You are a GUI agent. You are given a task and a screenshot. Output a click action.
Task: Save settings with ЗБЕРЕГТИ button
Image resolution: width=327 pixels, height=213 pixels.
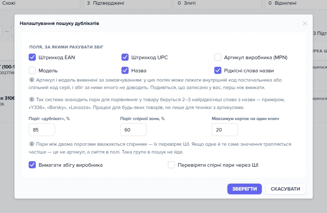(x=244, y=189)
